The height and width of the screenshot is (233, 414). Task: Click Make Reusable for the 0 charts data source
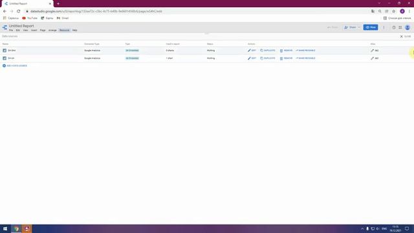[305, 50]
